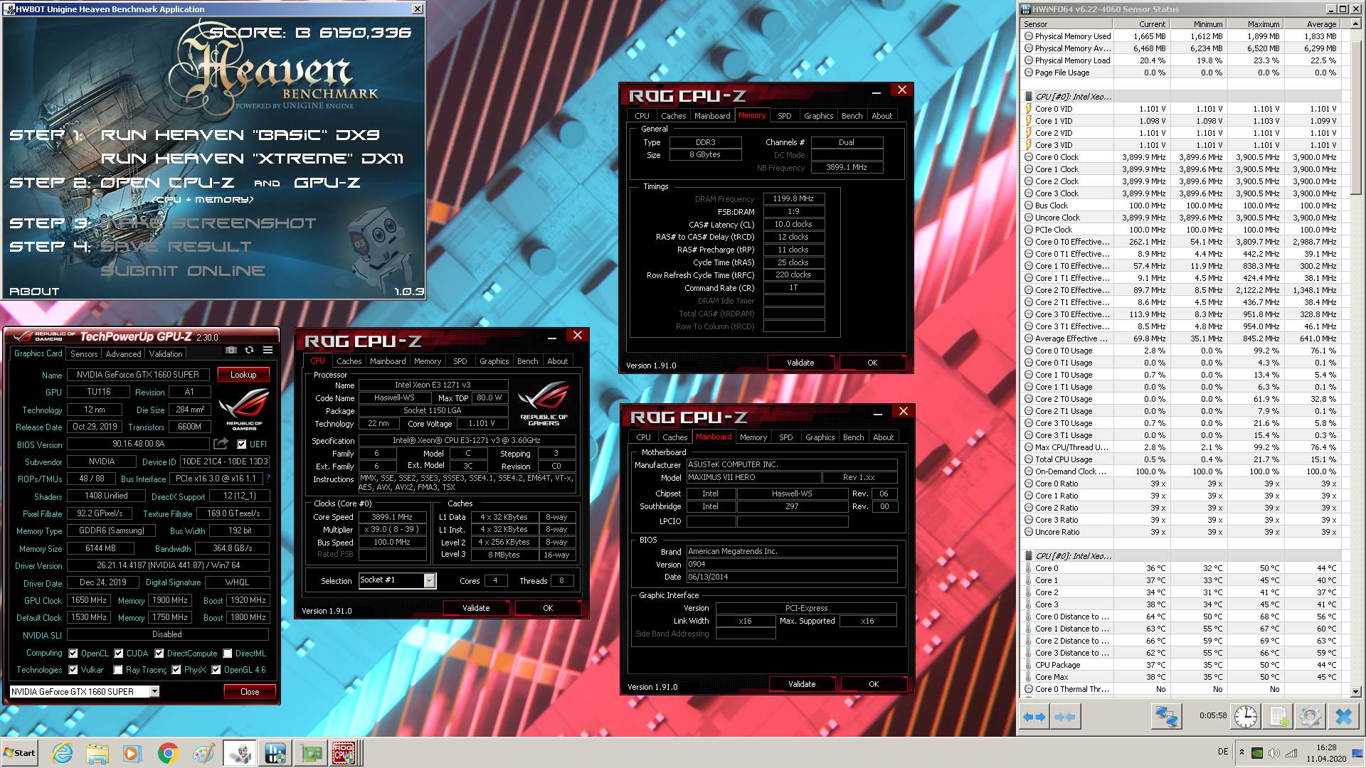
Task: Switch to the HWiNFO taskbar item
Action: pyautogui.click(x=275, y=753)
